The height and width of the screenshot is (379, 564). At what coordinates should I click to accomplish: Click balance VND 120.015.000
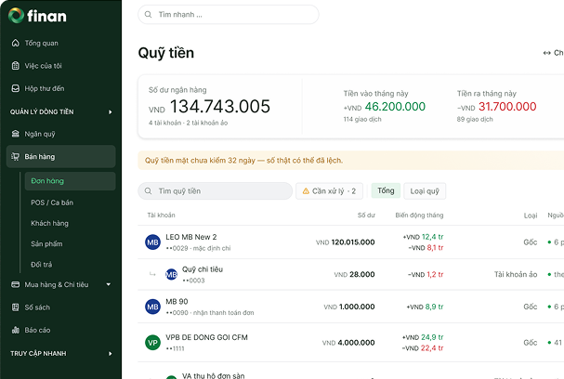pyautogui.click(x=346, y=242)
